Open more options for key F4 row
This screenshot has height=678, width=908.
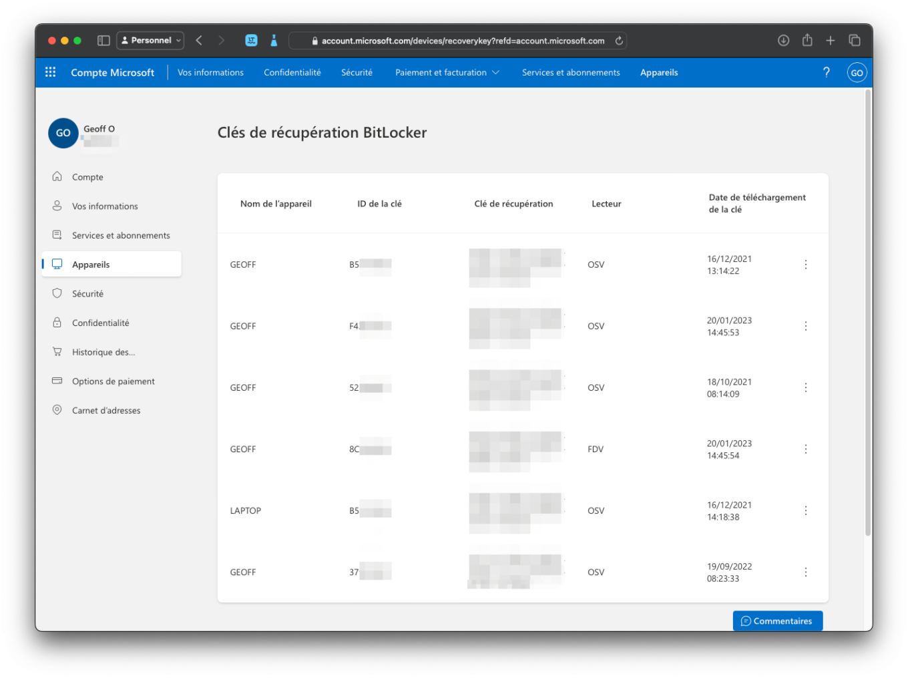pos(806,326)
